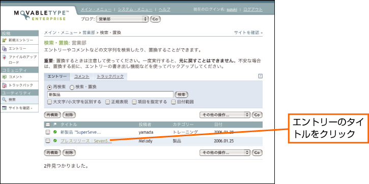
Task: Click the コメント speech bubble icon
Action: point(4,77)
